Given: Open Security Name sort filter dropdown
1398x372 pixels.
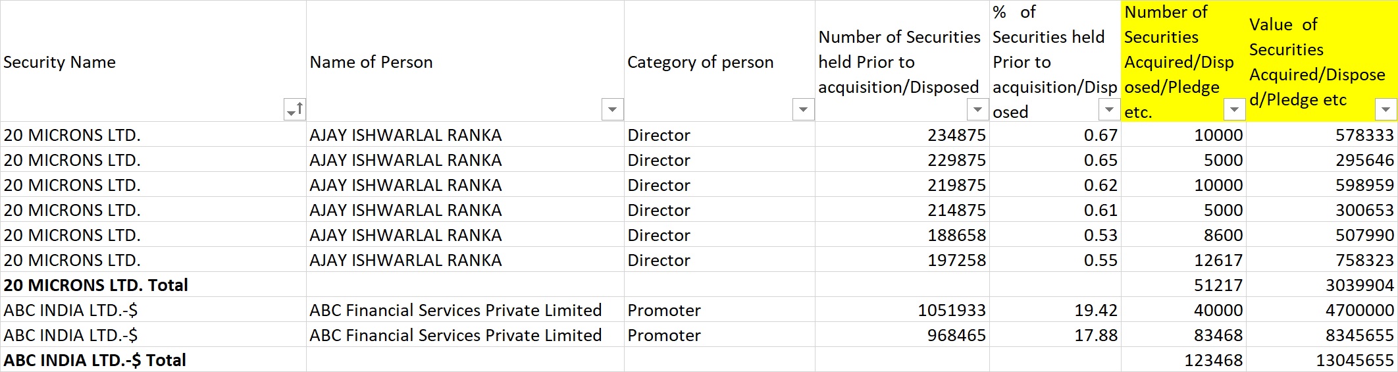Looking at the screenshot, I should (294, 109).
